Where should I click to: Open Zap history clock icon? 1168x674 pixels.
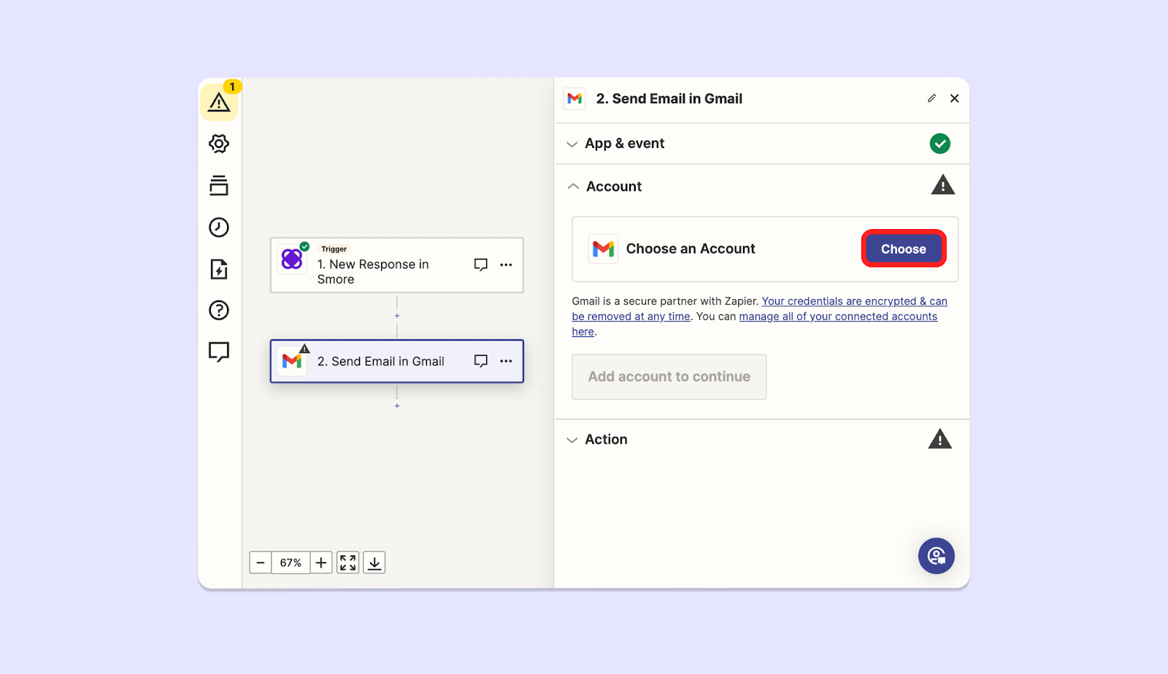pyautogui.click(x=219, y=228)
